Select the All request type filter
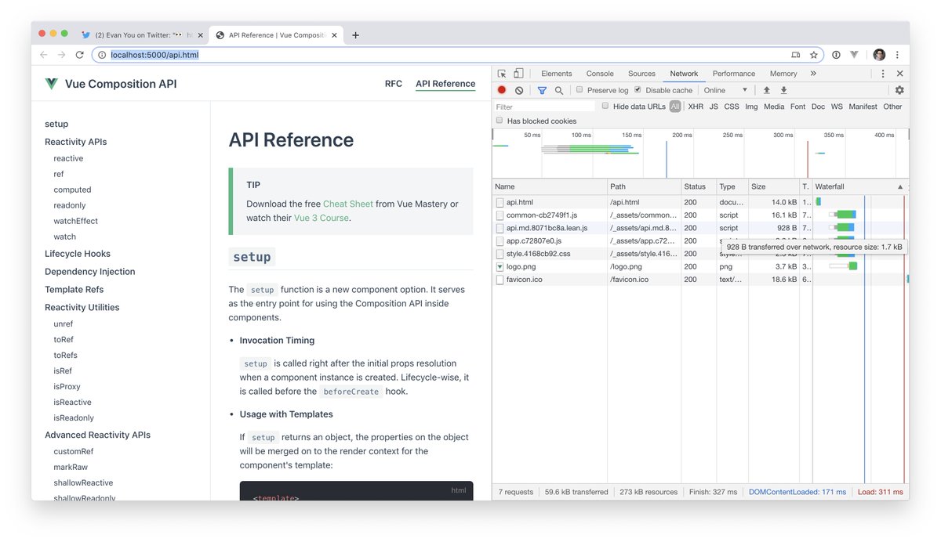Viewport: 941px width, 542px height. point(675,107)
